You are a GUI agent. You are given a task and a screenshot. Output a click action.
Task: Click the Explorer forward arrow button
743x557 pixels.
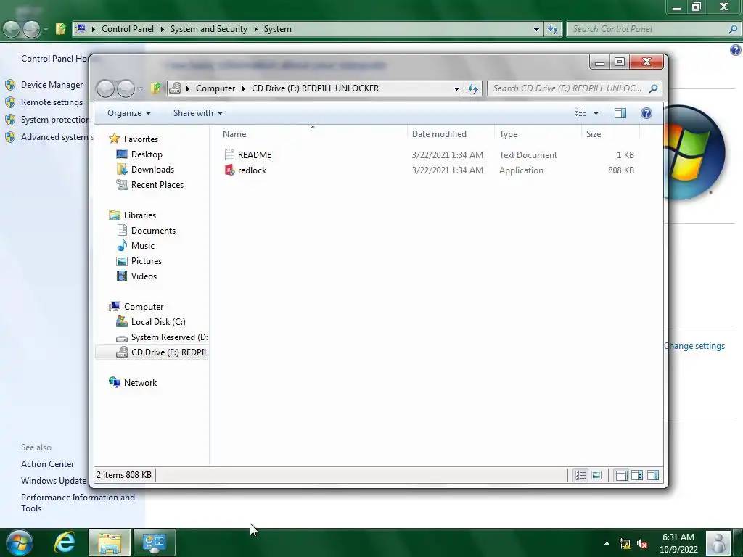pyautogui.click(x=126, y=88)
